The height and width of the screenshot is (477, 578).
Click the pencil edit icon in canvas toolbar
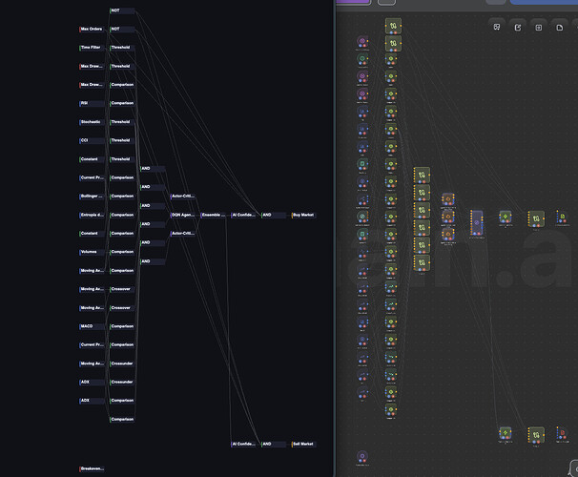coord(518,27)
